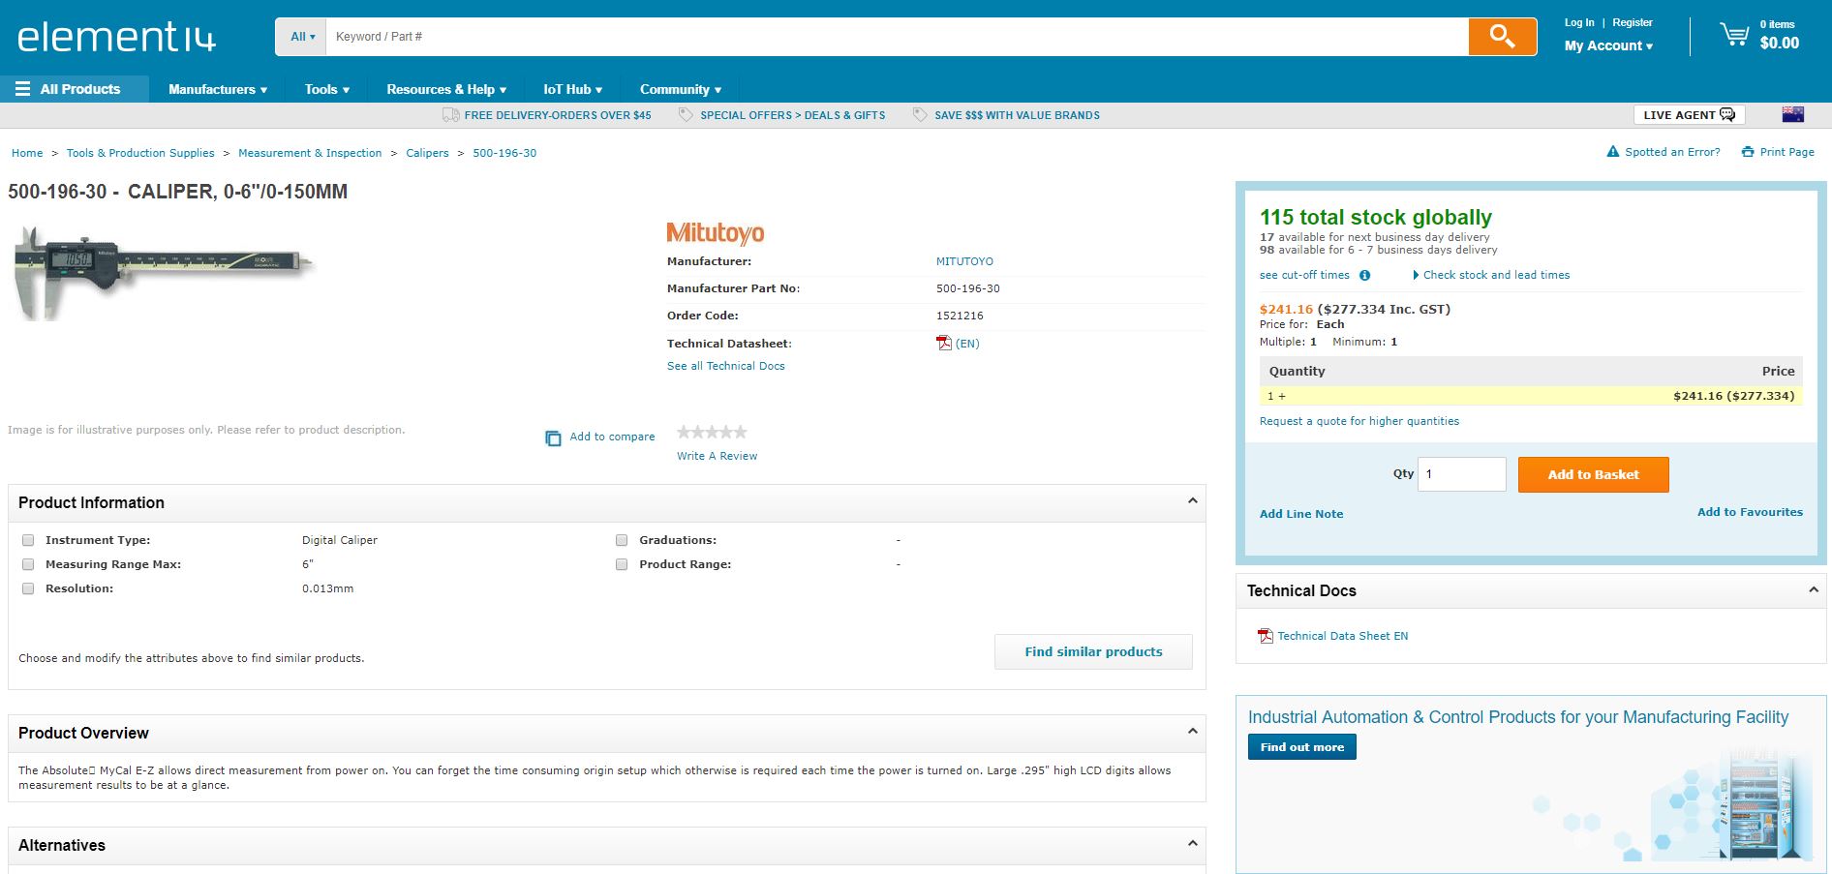Click the Print Page printer icon
The image size is (1832, 874).
pos(1747,152)
